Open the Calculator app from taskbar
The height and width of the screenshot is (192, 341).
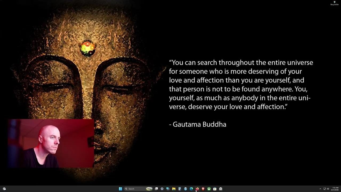tap(180, 189)
